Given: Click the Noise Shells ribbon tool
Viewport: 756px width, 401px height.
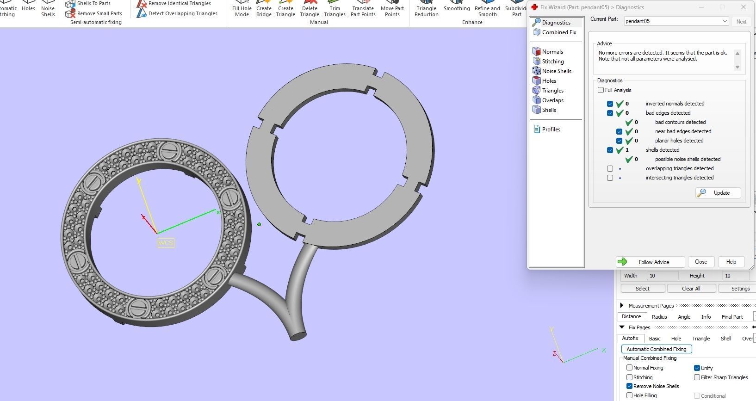Looking at the screenshot, I should click(48, 9).
